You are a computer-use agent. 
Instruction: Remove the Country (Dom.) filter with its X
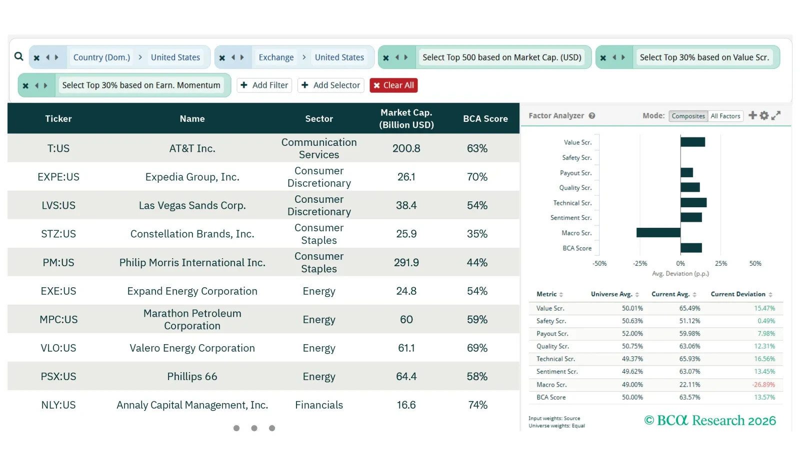pos(36,58)
